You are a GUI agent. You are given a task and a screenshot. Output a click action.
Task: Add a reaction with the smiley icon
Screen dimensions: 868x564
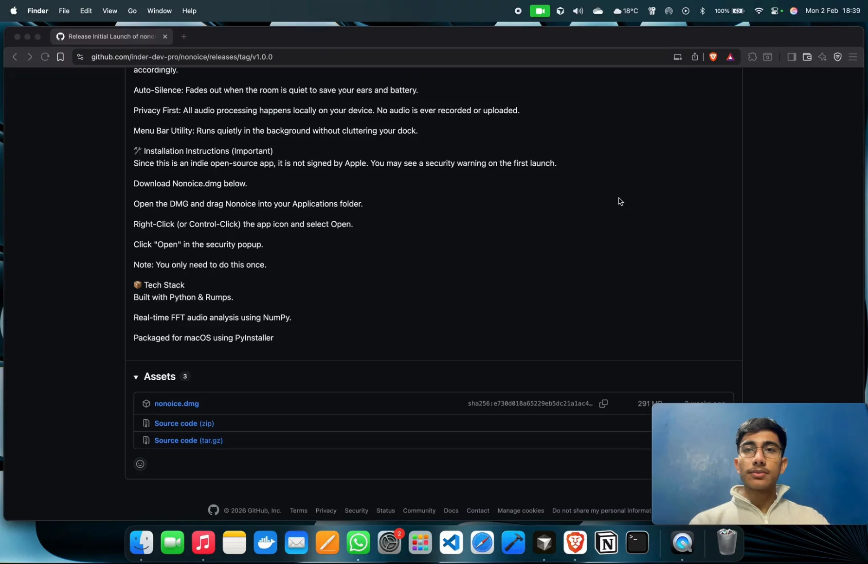tap(140, 464)
